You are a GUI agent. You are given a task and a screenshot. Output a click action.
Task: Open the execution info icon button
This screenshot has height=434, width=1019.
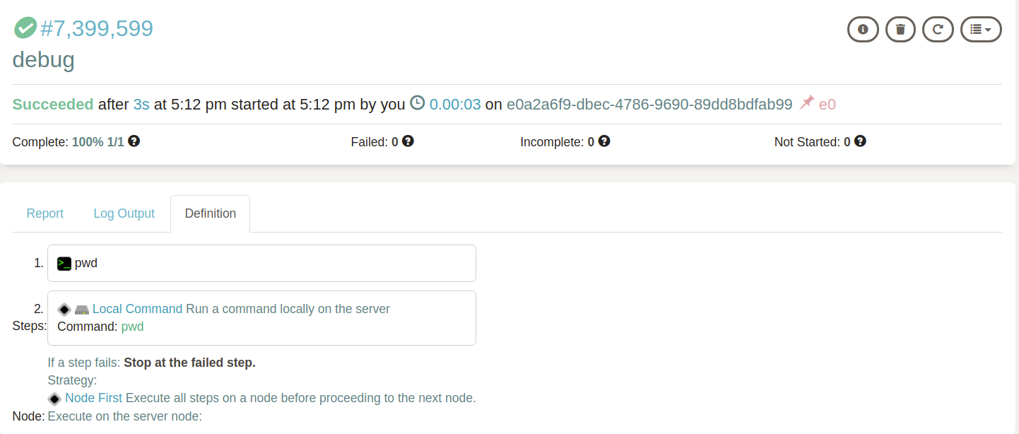863,29
